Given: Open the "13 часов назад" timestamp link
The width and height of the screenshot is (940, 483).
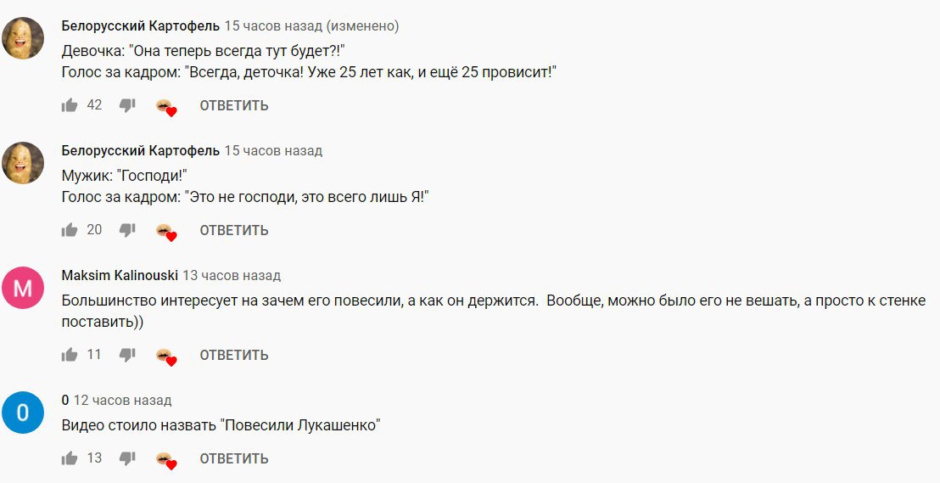Looking at the screenshot, I should pos(232,276).
